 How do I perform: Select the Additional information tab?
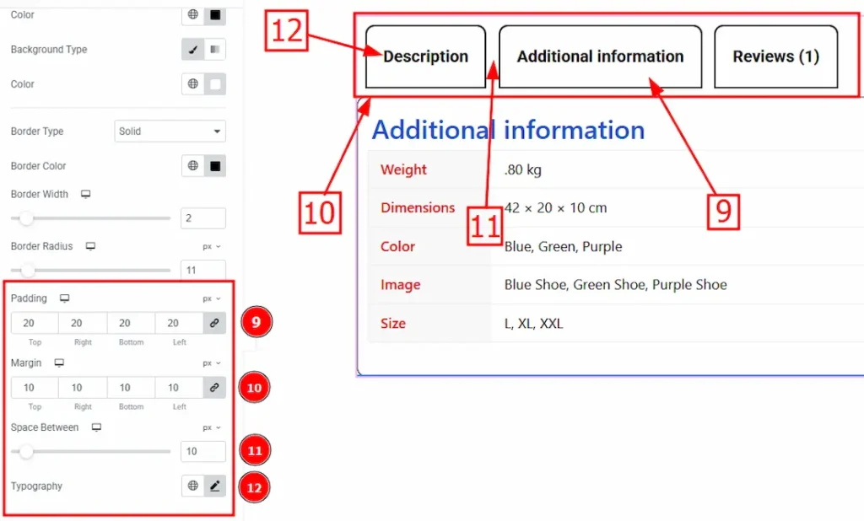click(x=600, y=56)
